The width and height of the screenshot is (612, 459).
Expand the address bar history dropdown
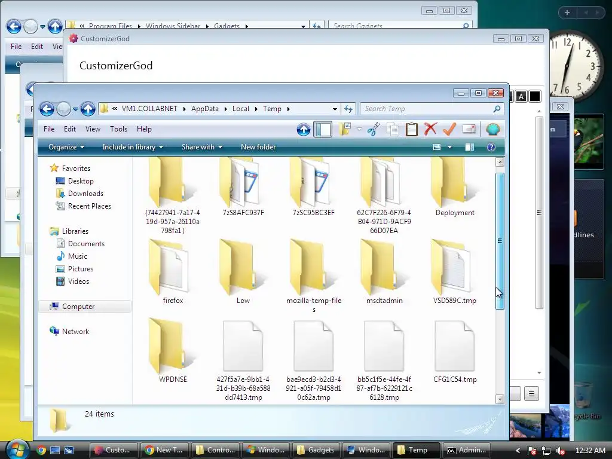point(335,109)
